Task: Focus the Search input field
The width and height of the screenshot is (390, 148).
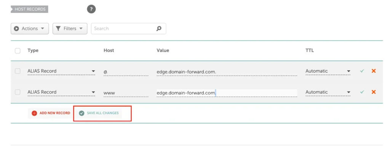Action: [x=129, y=28]
